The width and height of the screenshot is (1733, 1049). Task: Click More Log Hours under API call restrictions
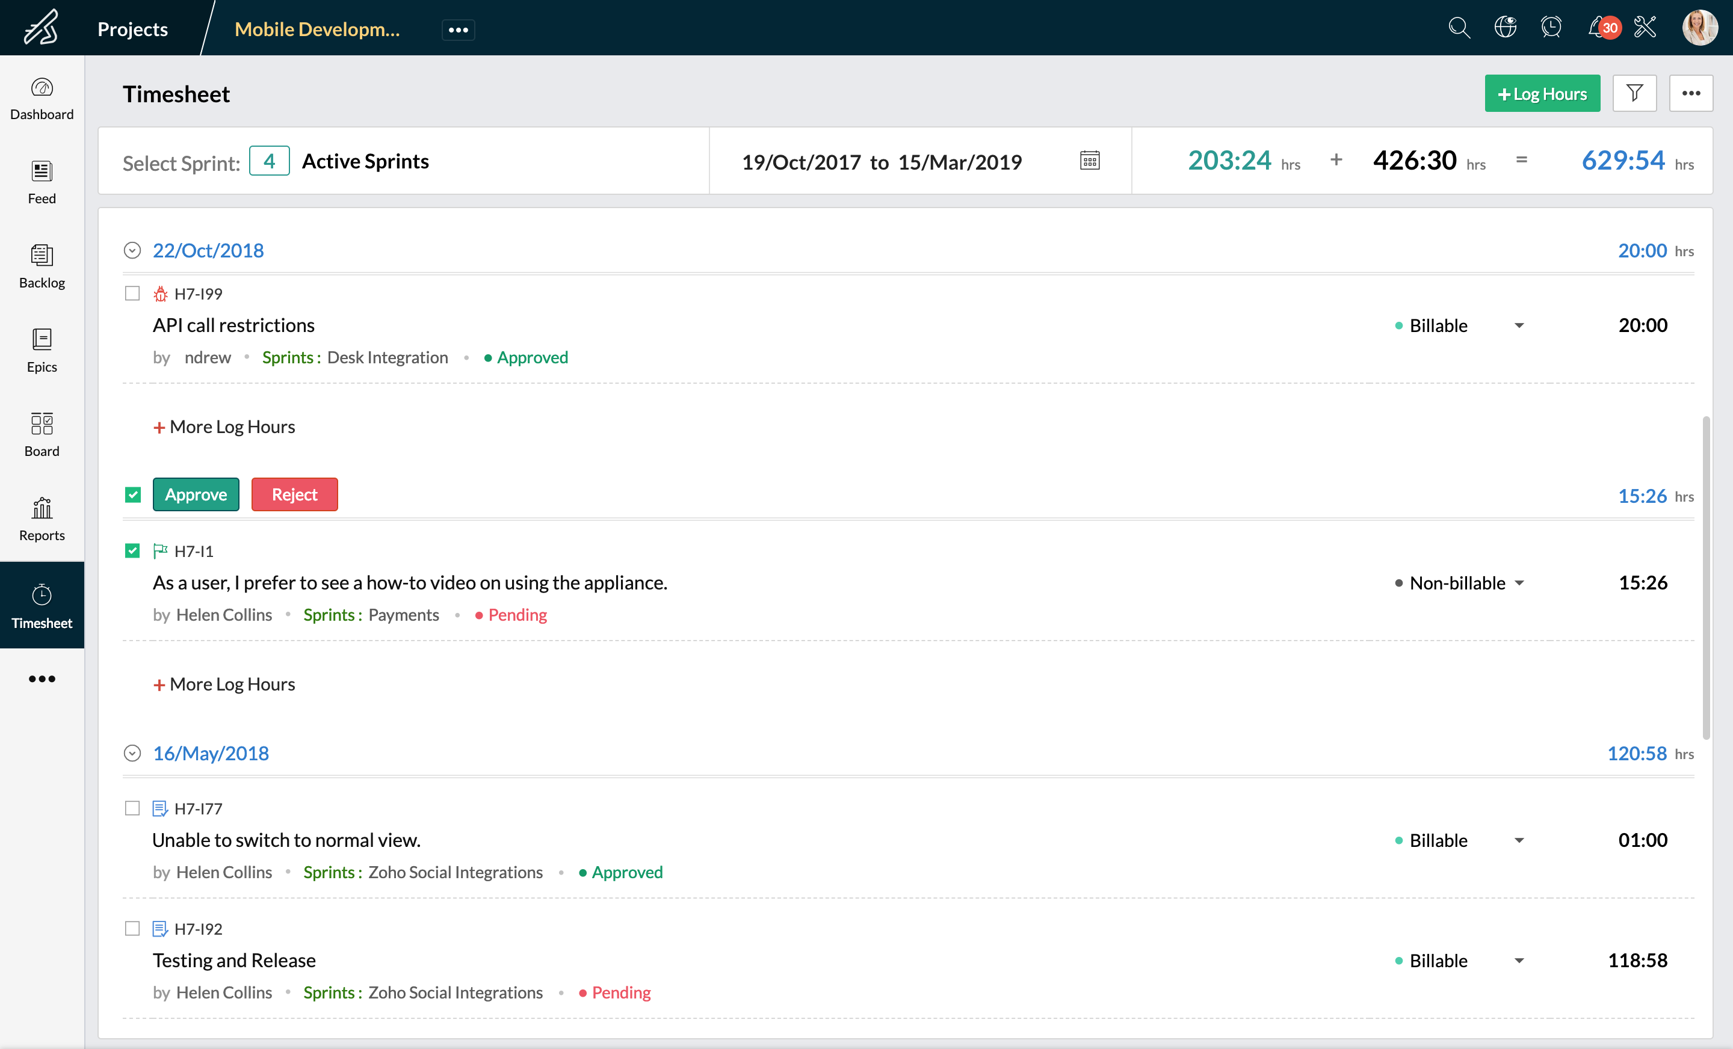(224, 426)
